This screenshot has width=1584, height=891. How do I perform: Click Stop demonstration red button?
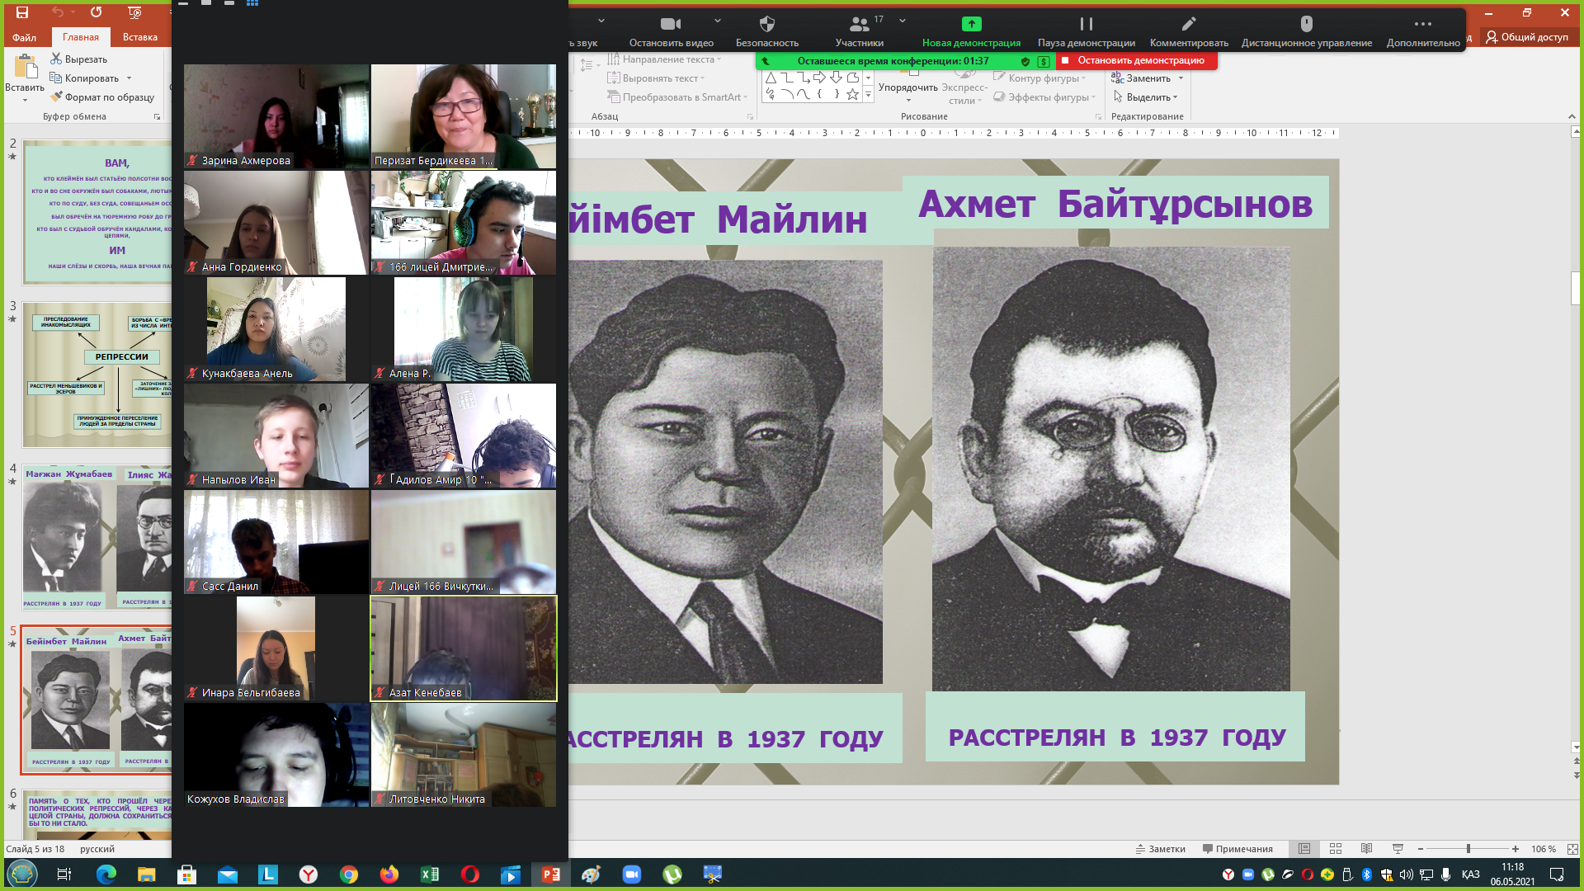click(x=1134, y=60)
